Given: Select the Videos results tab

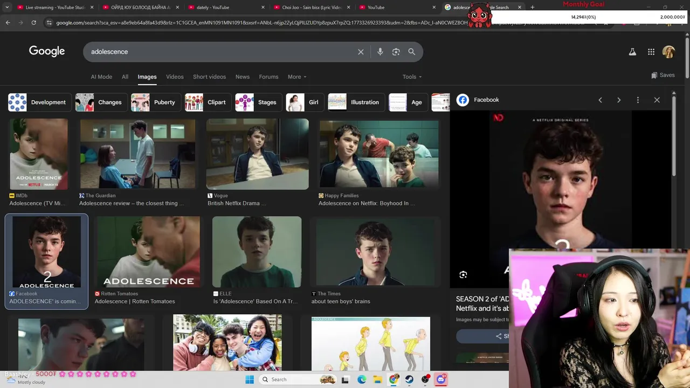Looking at the screenshot, I should click(175, 77).
